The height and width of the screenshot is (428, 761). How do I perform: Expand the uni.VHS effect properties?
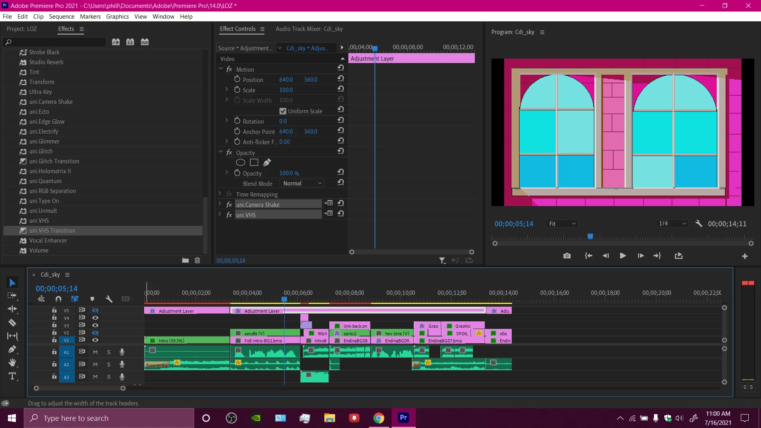220,214
